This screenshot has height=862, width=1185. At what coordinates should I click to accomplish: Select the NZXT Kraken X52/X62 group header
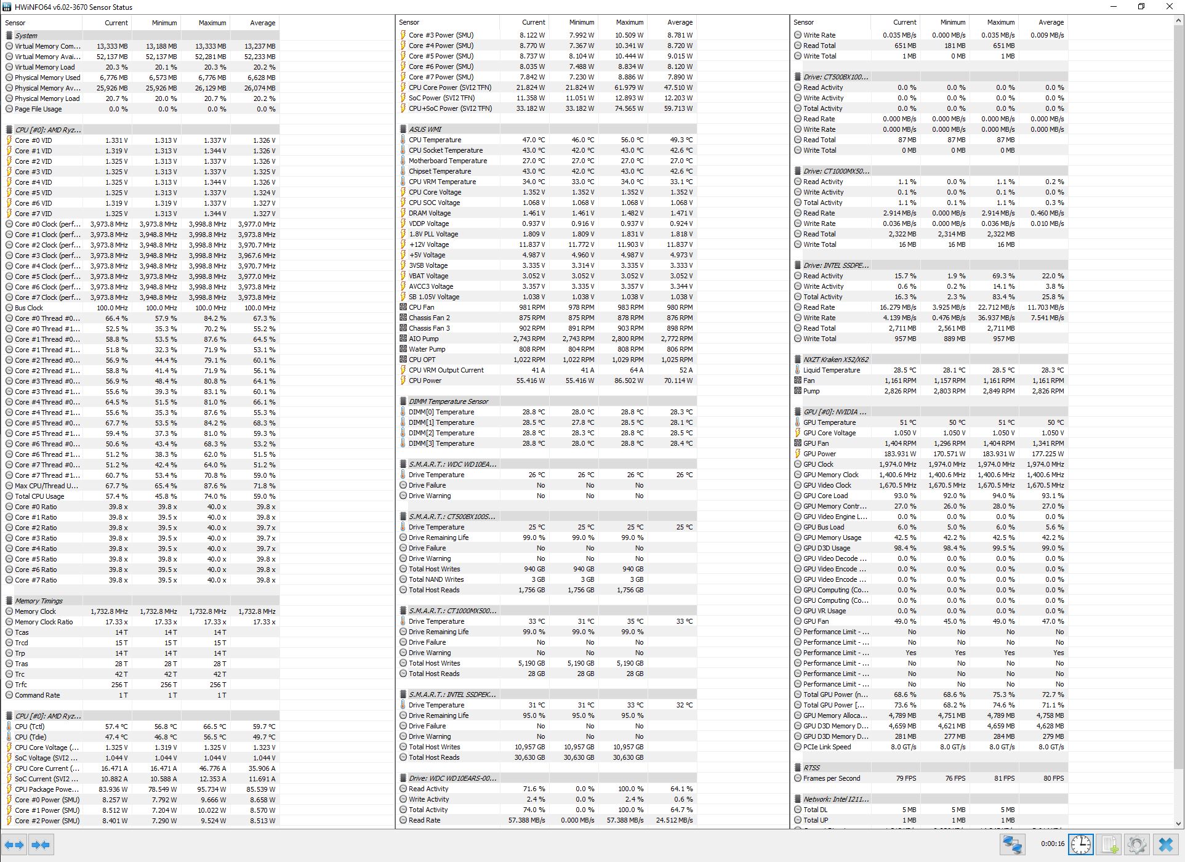835,360
